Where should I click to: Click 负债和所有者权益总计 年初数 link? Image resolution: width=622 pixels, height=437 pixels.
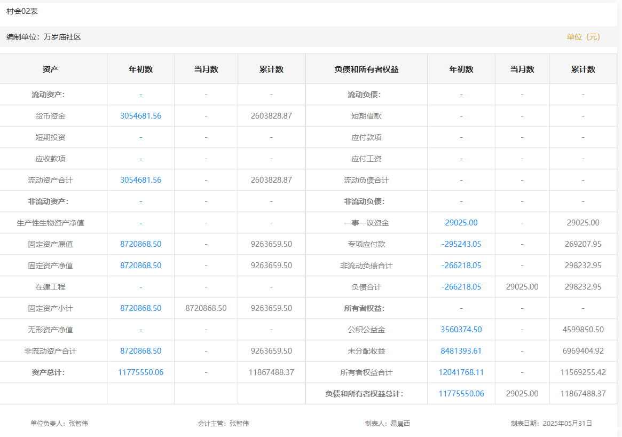461,394
